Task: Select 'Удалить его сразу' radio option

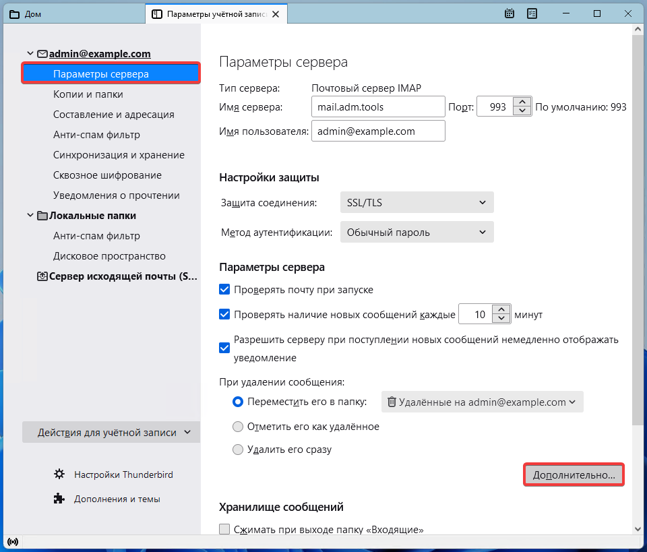Action: coord(237,450)
